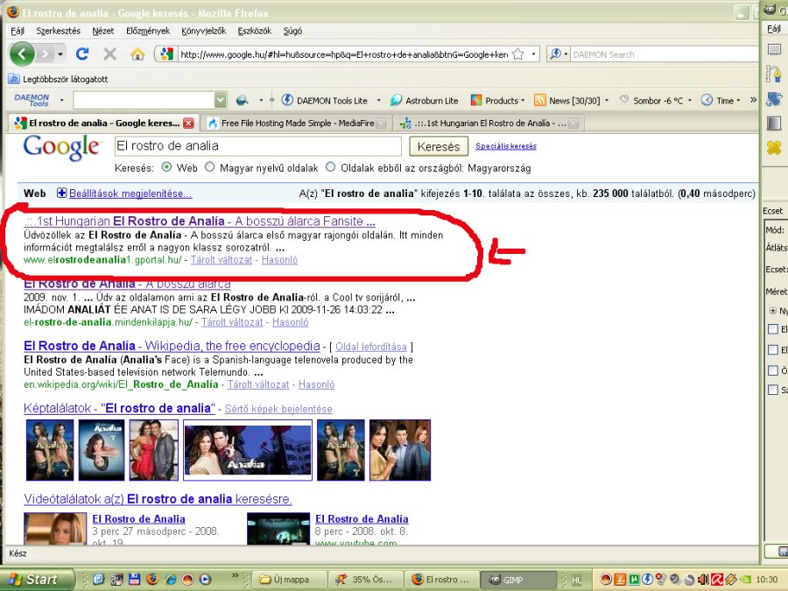Image resolution: width=788 pixels, height=591 pixels.
Task: Tick second 'El' checkbox in GIMP panel
Action: click(773, 349)
